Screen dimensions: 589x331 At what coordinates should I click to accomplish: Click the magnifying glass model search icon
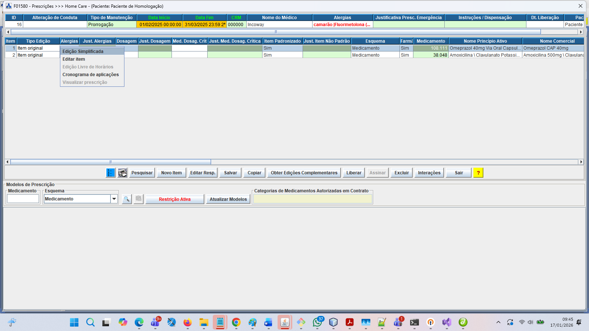coord(127,199)
